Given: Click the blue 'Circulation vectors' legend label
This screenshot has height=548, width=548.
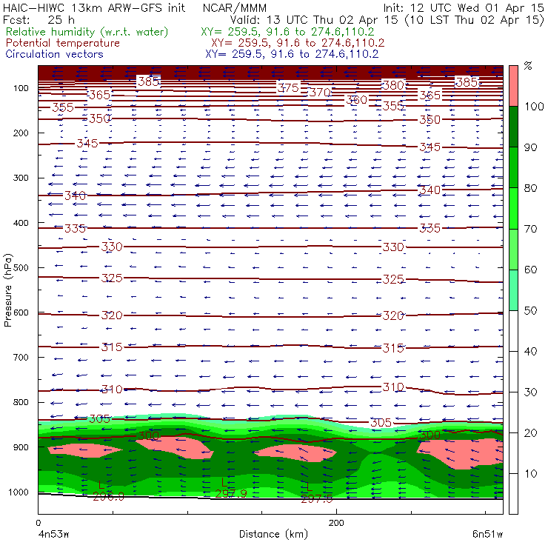Looking at the screenshot, I should click(55, 54).
